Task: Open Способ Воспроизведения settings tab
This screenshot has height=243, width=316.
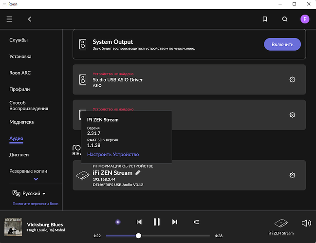Action: 29,106
